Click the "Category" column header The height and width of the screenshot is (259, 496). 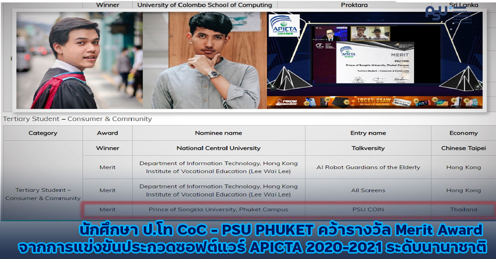coord(43,133)
